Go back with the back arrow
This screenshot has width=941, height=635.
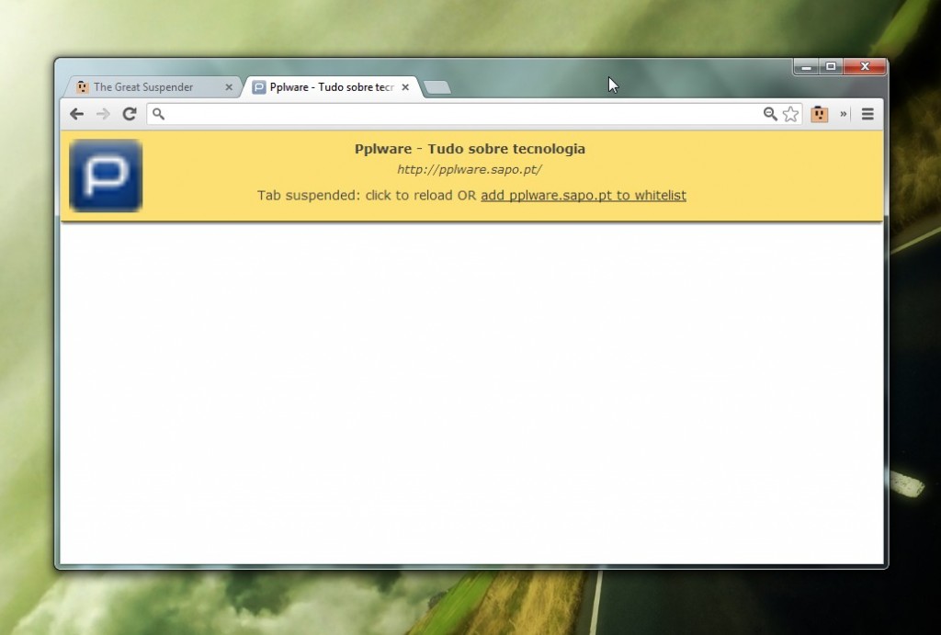pyautogui.click(x=76, y=114)
